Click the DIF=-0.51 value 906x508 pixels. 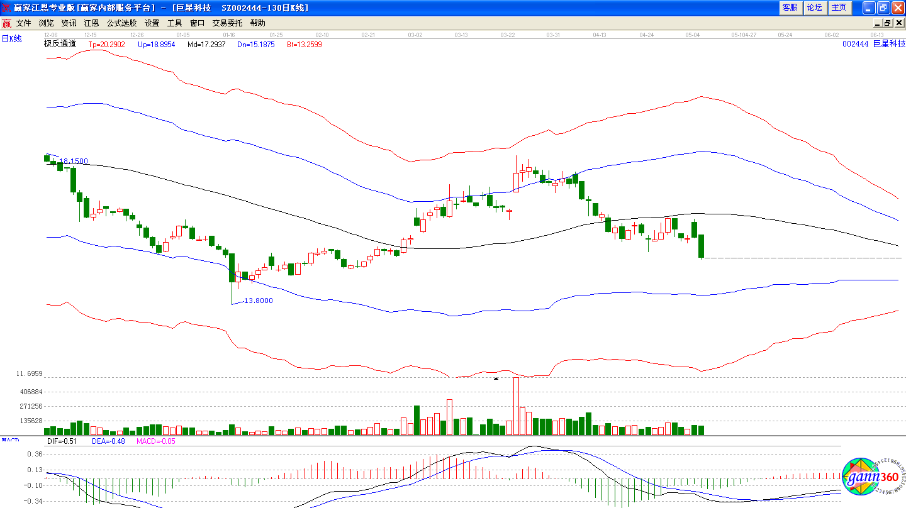[62, 441]
